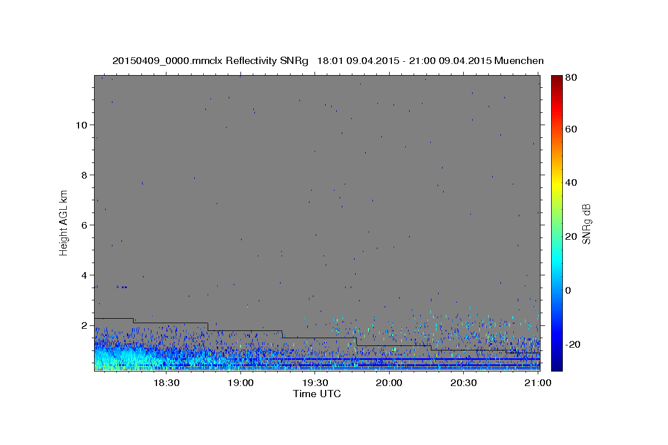Click the colorbar value label -20

[x=573, y=344]
